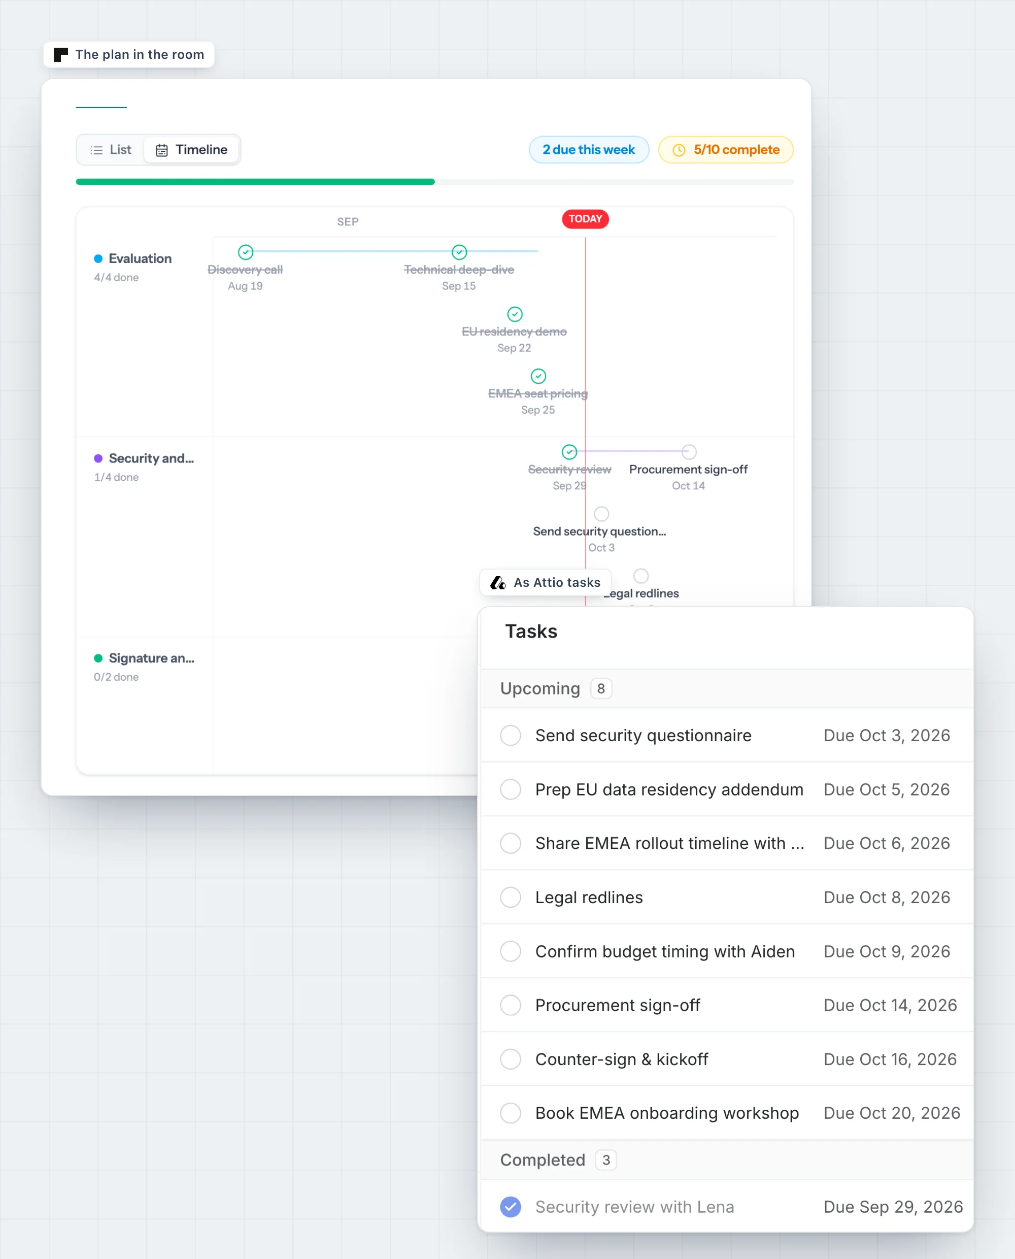Screen dimensions: 1015x1259
Task: Check off 'Send security questionnaire' task
Action: [511, 736]
